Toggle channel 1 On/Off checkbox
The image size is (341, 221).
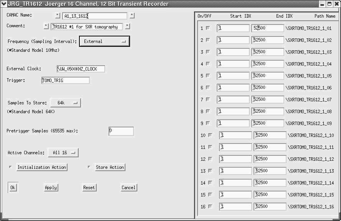(x=208, y=28)
